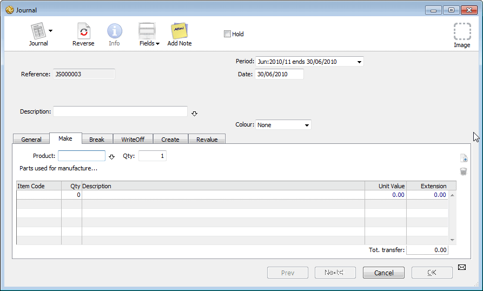Enable the Hold checkbox
This screenshot has width=483, height=291.
pyautogui.click(x=228, y=34)
